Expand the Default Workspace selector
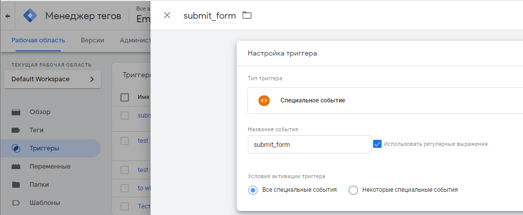 52,79
